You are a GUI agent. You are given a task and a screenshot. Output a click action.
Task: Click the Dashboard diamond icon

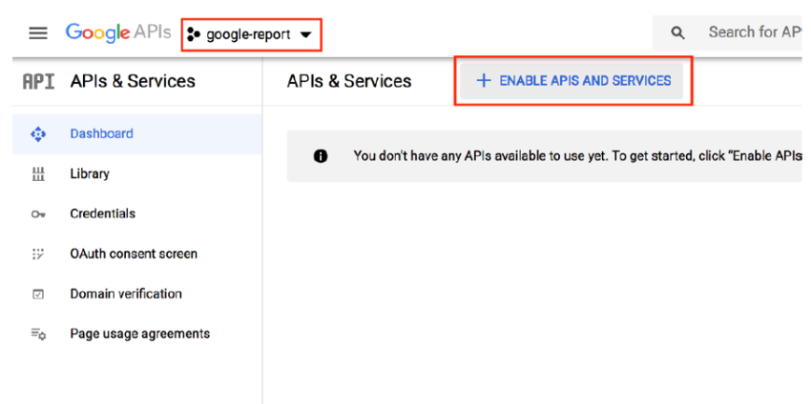(x=38, y=134)
